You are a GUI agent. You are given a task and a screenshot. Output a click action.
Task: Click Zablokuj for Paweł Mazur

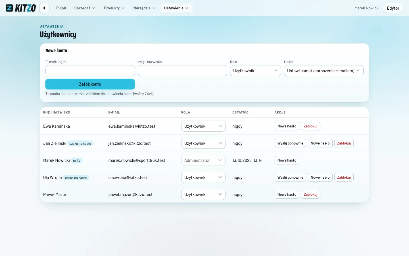[310, 195]
